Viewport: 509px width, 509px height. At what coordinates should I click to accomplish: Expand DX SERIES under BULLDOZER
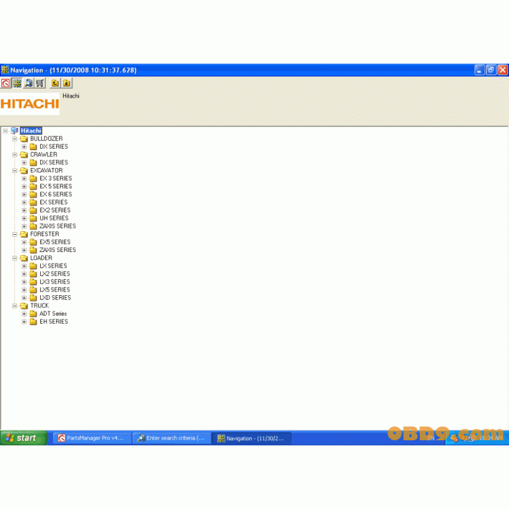(x=24, y=147)
